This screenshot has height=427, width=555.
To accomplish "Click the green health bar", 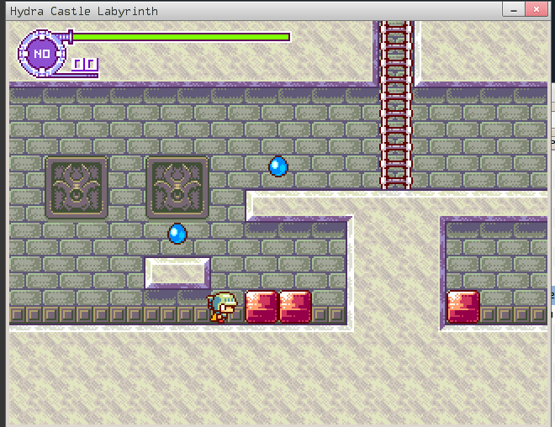I will (x=181, y=37).
